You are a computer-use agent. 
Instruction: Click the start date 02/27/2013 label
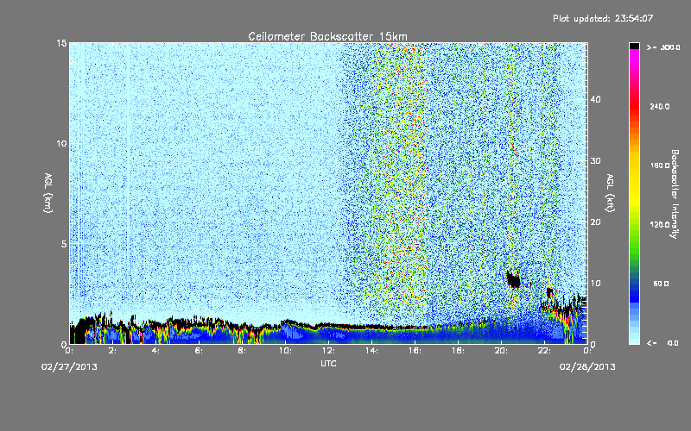[x=69, y=367]
